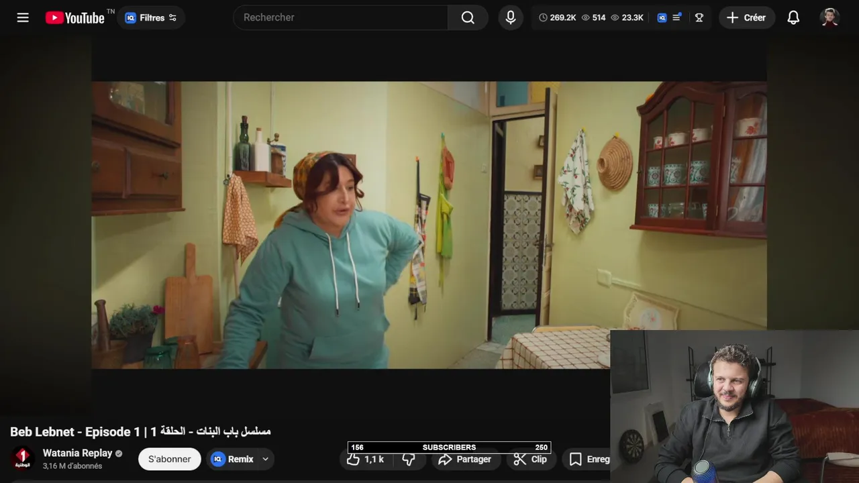
Task: Open the vidIQ trophy achievements icon
Action: coord(699,17)
